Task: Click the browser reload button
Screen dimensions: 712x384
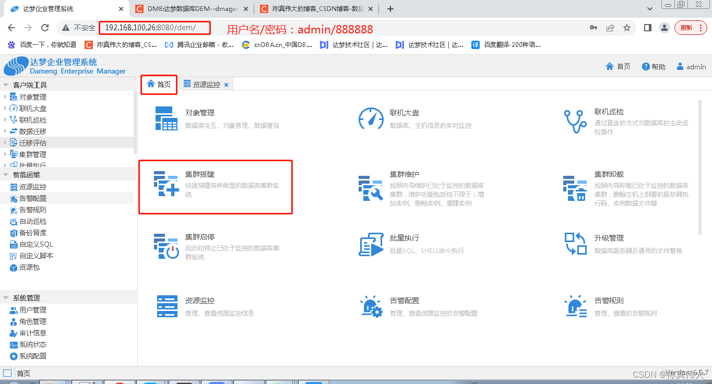Action: click(x=45, y=28)
